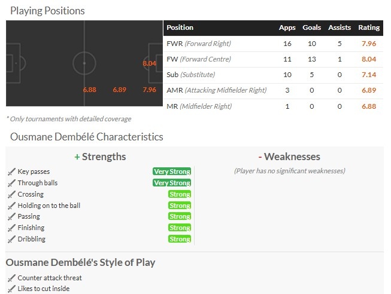Click the sword icon beside Crossing

point(11,194)
